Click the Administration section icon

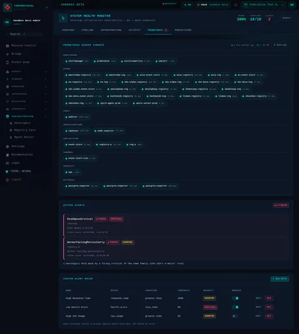click(7, 117)
